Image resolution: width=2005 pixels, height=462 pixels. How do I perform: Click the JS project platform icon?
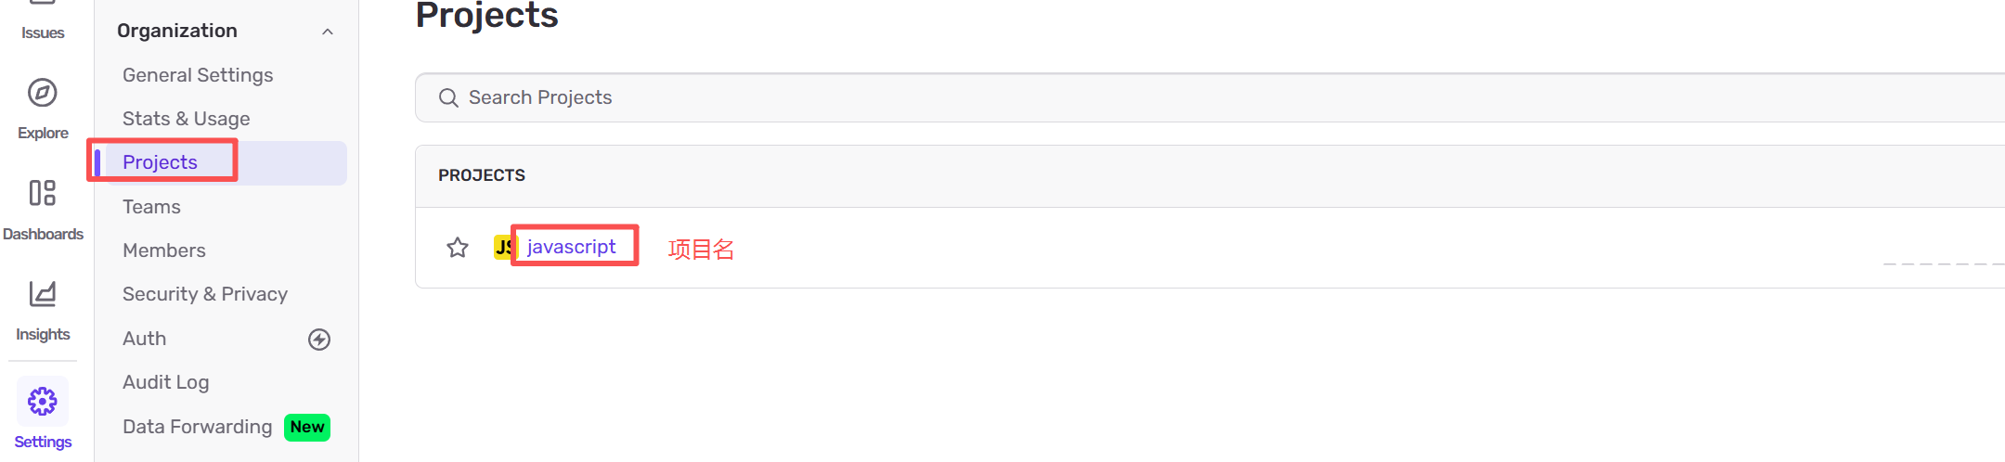click(x=502, y=247)
